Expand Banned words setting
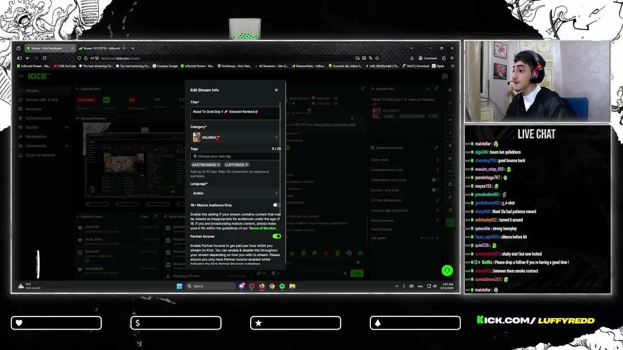The width and height of the screenshot is (623, 350). (437, 220)
